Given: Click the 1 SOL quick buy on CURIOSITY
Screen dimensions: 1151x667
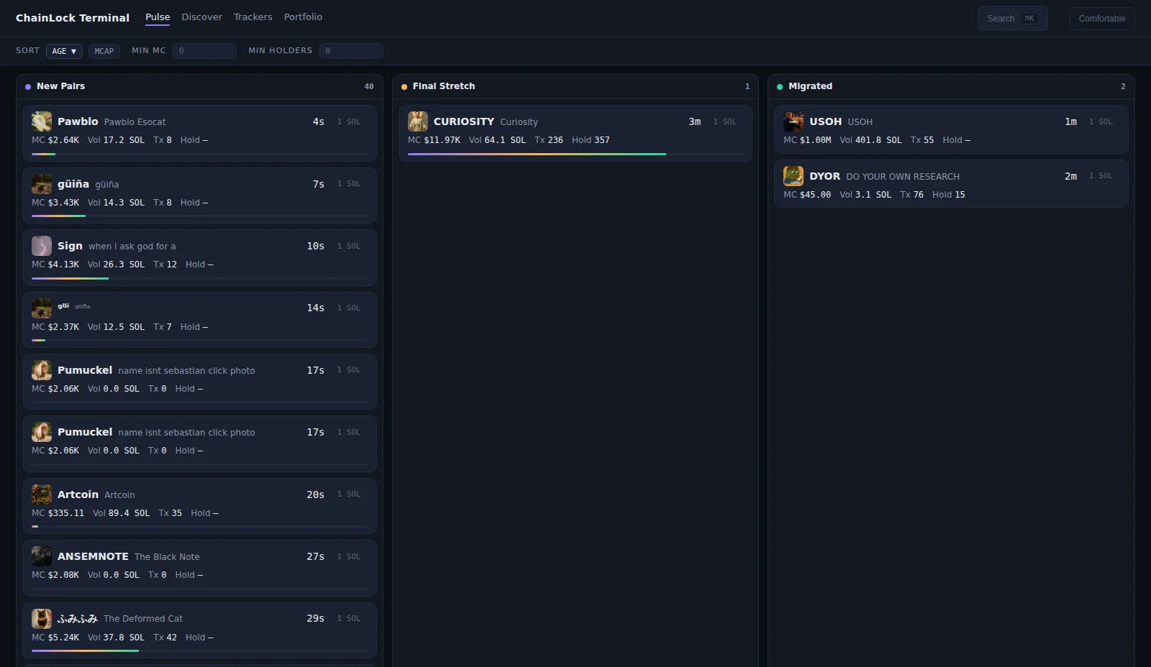Looking at the screenshot, I should tap(725, 122).
